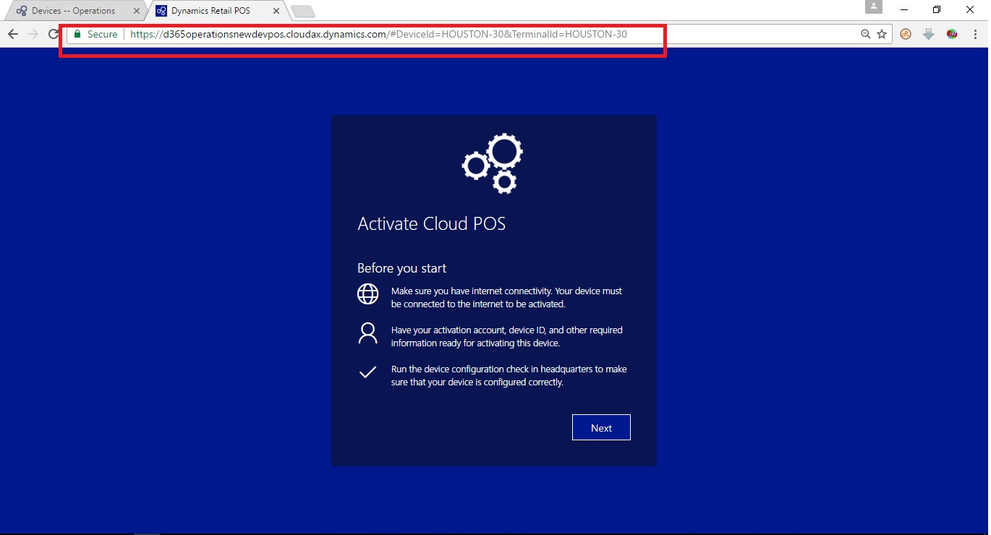Click the internet connectivity instruction text
The image size is (991, 535).
click(506, 297)
